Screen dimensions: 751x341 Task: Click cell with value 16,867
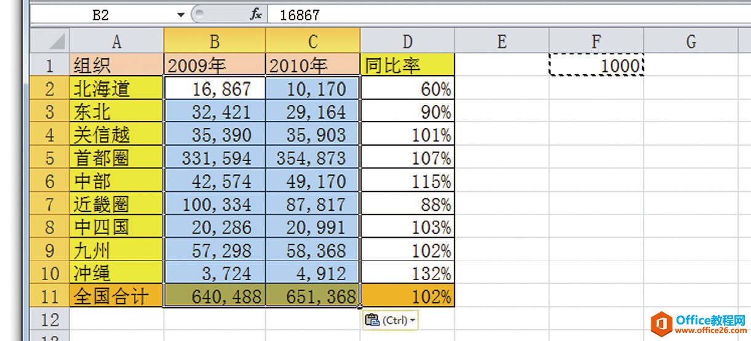[x=215, y=88]
